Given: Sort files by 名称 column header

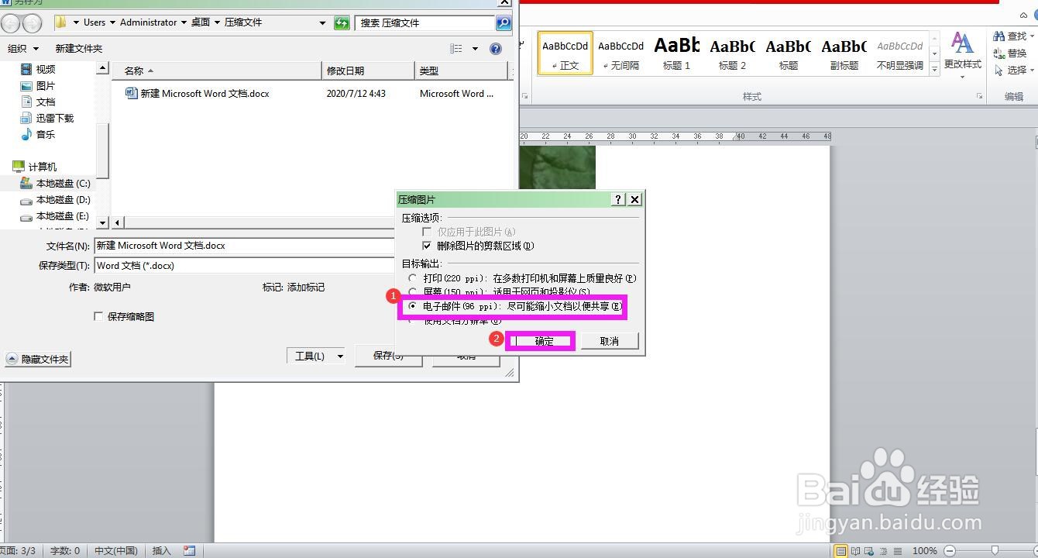Looking at the screenshot, I should point(217,71).
